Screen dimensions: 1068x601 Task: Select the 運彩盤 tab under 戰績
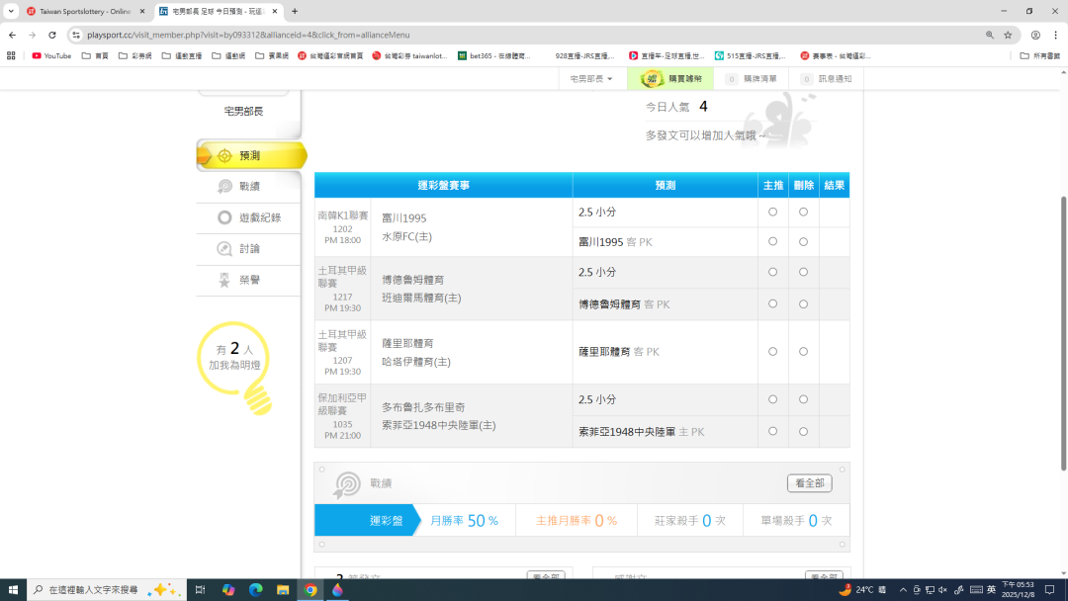361,520
